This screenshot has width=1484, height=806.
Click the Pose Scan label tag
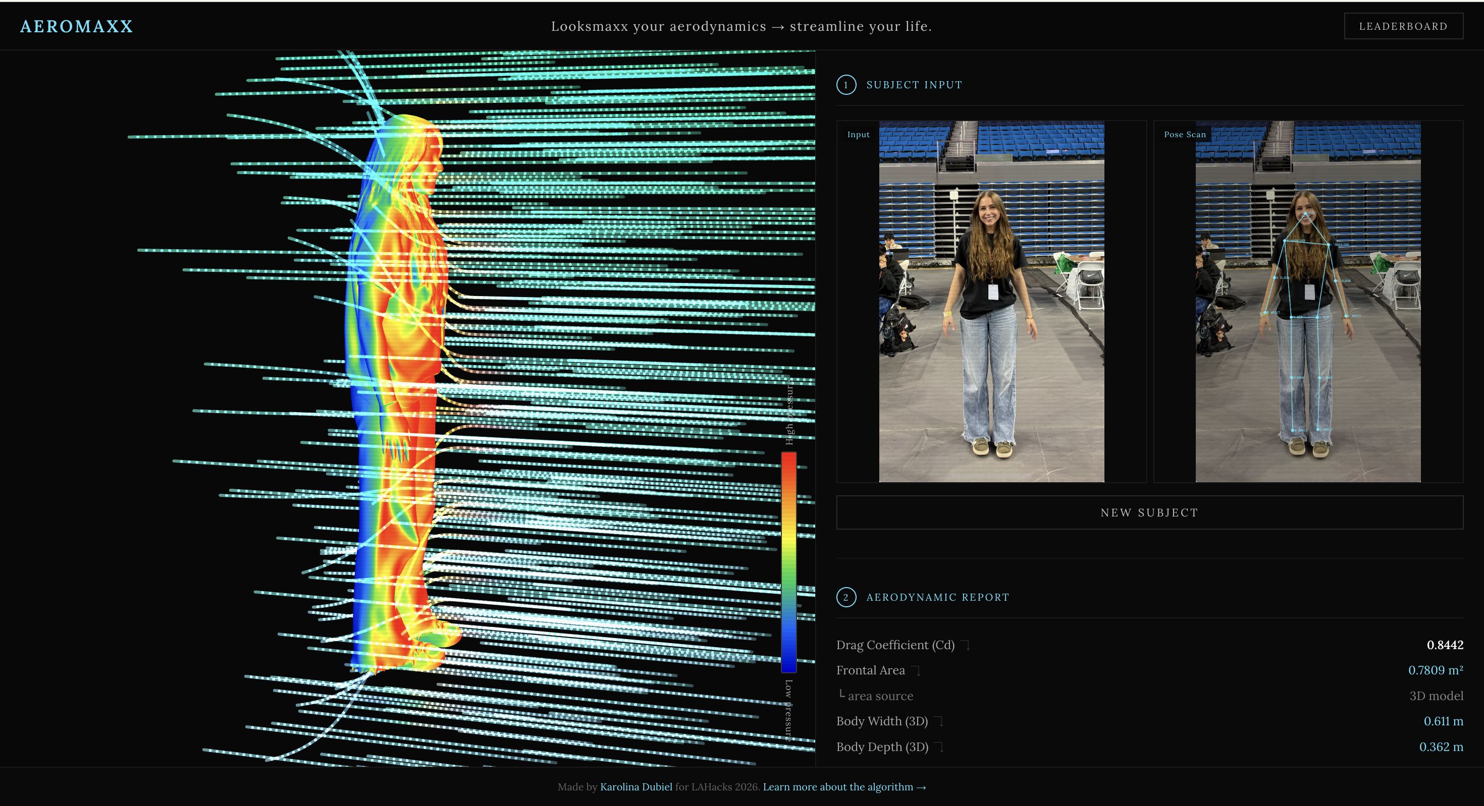pyautogui.click(x=1185, y=135)
